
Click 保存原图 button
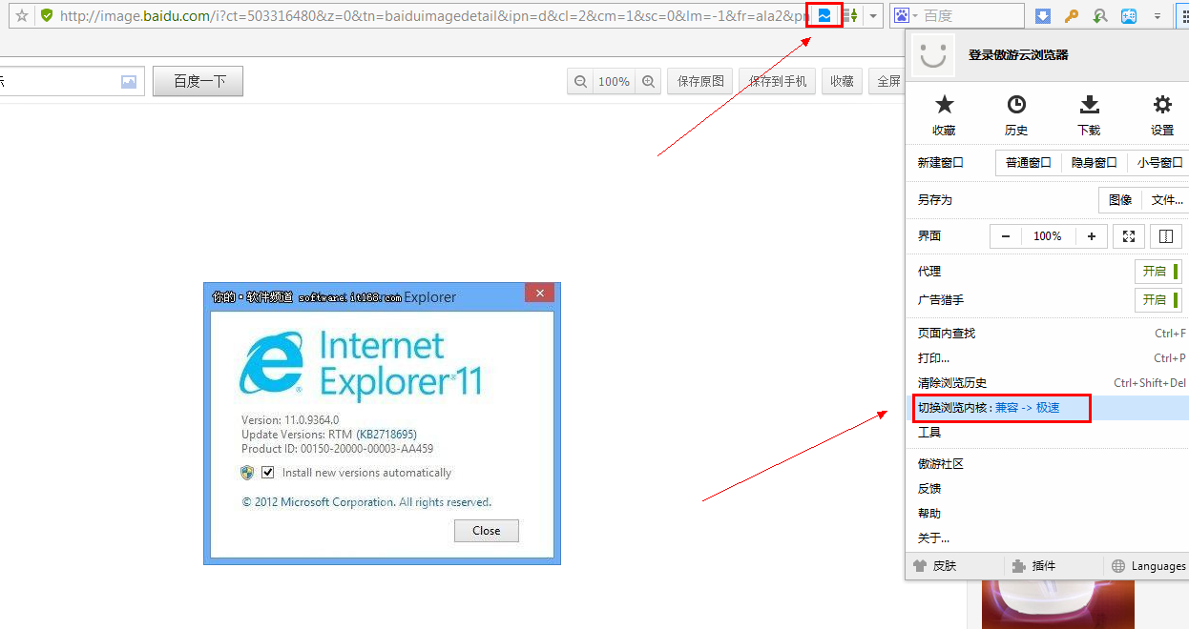[x=700, y=82]
